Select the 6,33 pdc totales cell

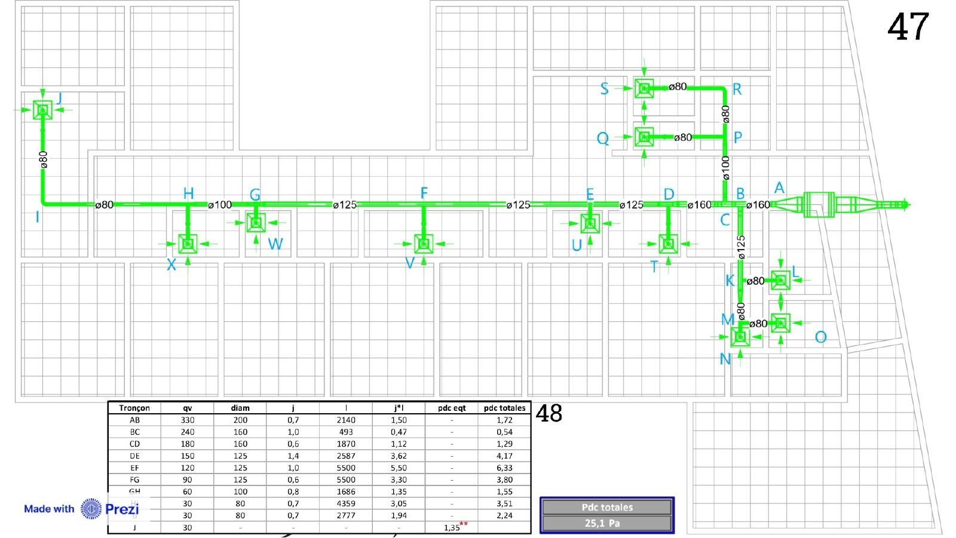(504, 468)
